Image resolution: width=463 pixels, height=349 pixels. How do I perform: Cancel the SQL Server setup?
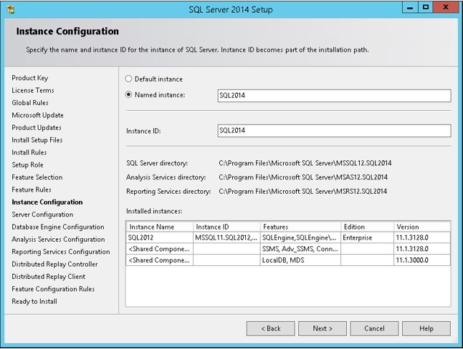(x=374, y=328)
